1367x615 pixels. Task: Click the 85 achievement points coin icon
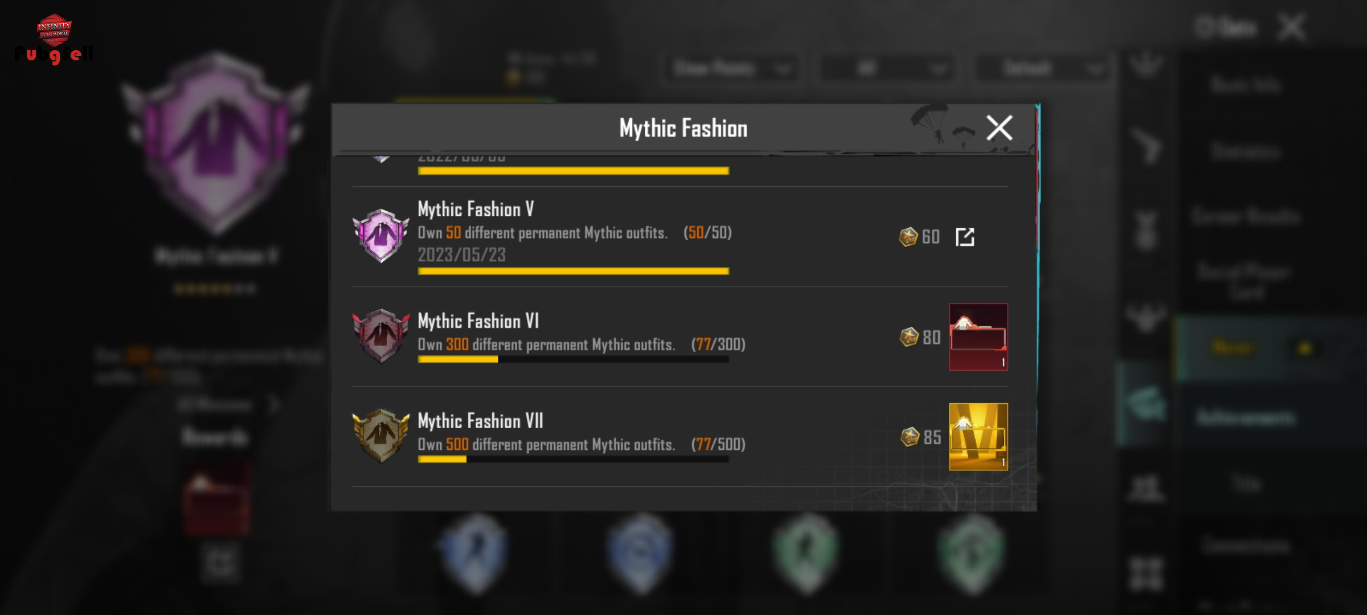pos(910,437)
